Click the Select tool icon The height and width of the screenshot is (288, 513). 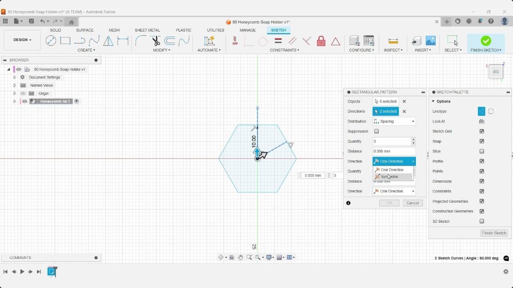(x=453, y=41)
